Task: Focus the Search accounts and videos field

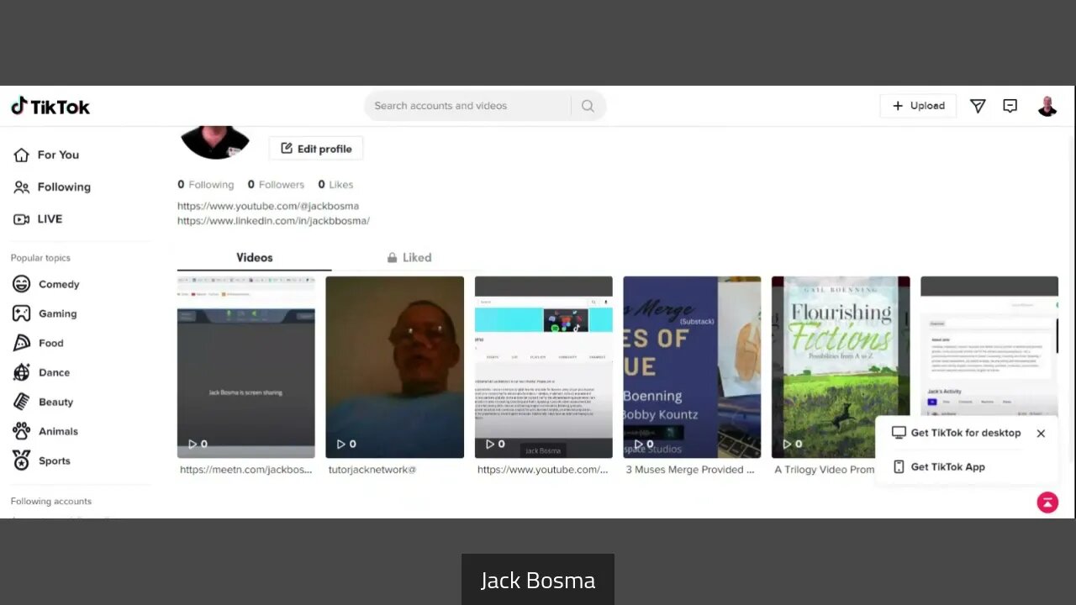Action: coord(467,106)
